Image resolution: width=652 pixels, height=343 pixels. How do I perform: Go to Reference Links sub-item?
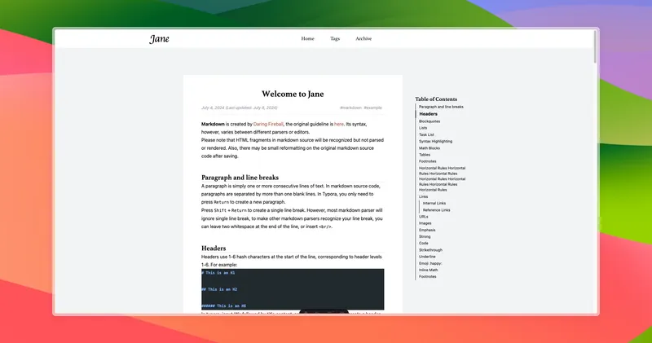(x=436, y=209)
